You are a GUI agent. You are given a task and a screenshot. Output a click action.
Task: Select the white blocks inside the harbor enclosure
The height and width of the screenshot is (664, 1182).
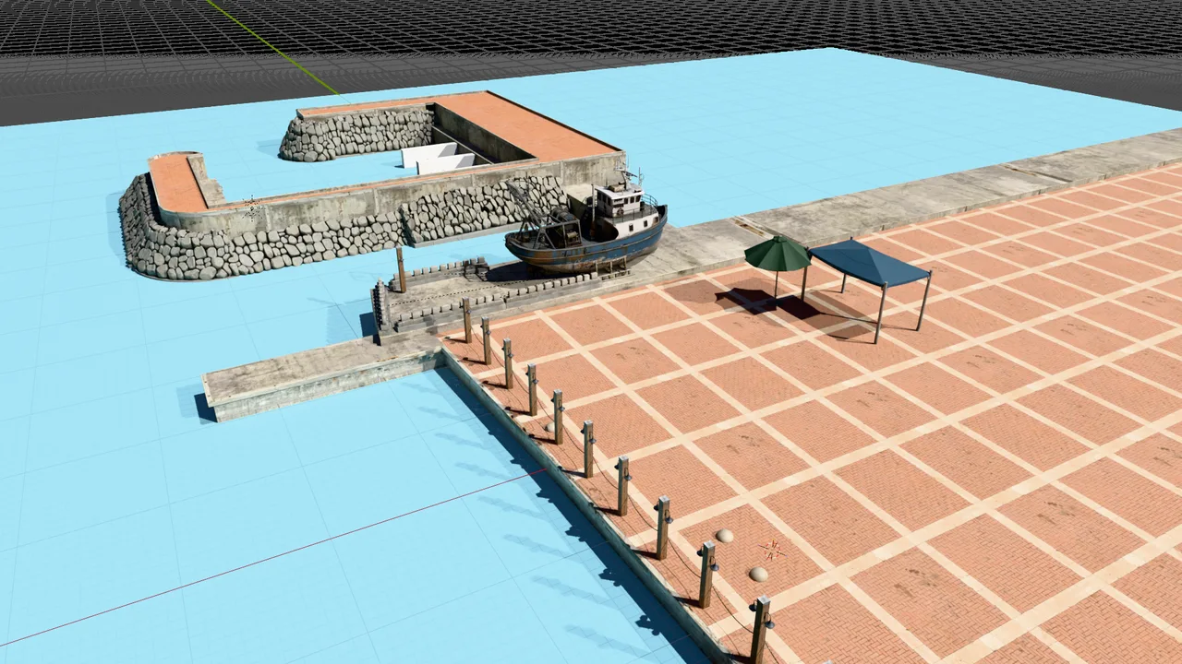click(x=440, y=157)
